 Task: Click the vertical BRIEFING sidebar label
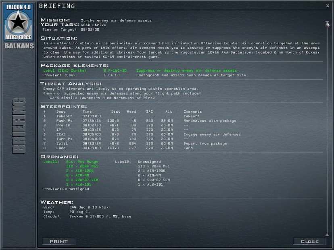pos(19,126)
